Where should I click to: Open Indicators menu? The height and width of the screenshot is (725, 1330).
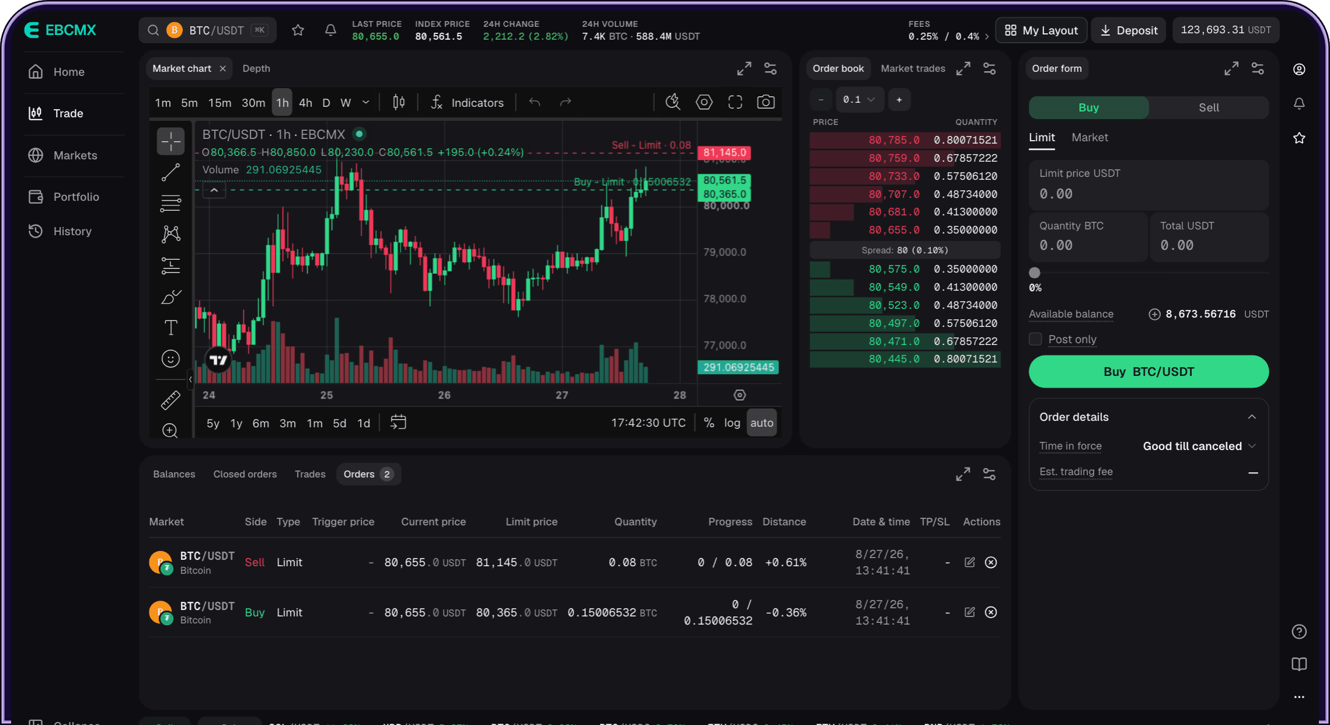pyautogui.click(x=467, y=103)
